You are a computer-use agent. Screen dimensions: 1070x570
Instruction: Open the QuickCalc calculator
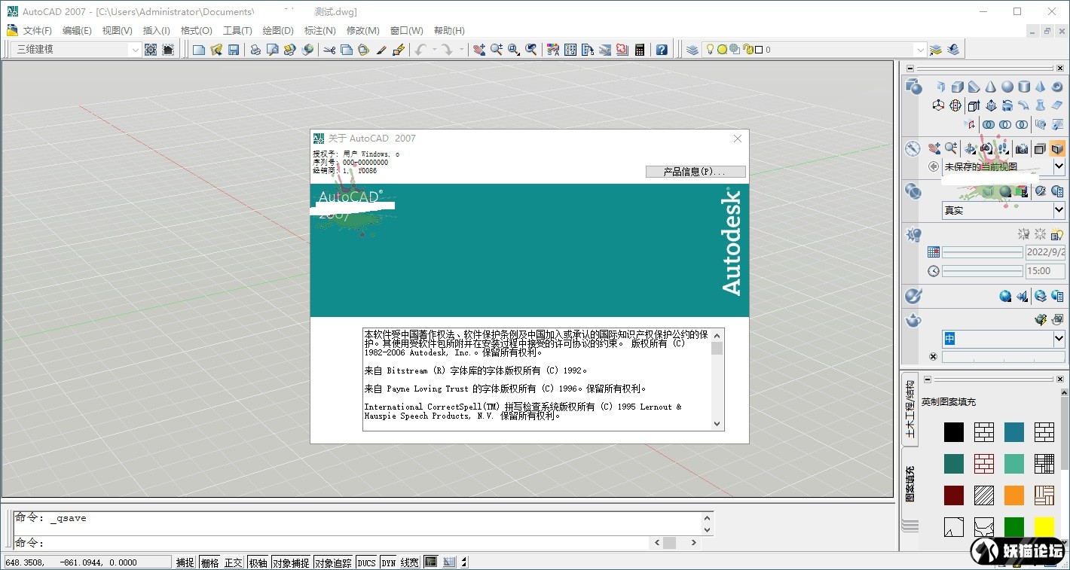click(640, 50)
